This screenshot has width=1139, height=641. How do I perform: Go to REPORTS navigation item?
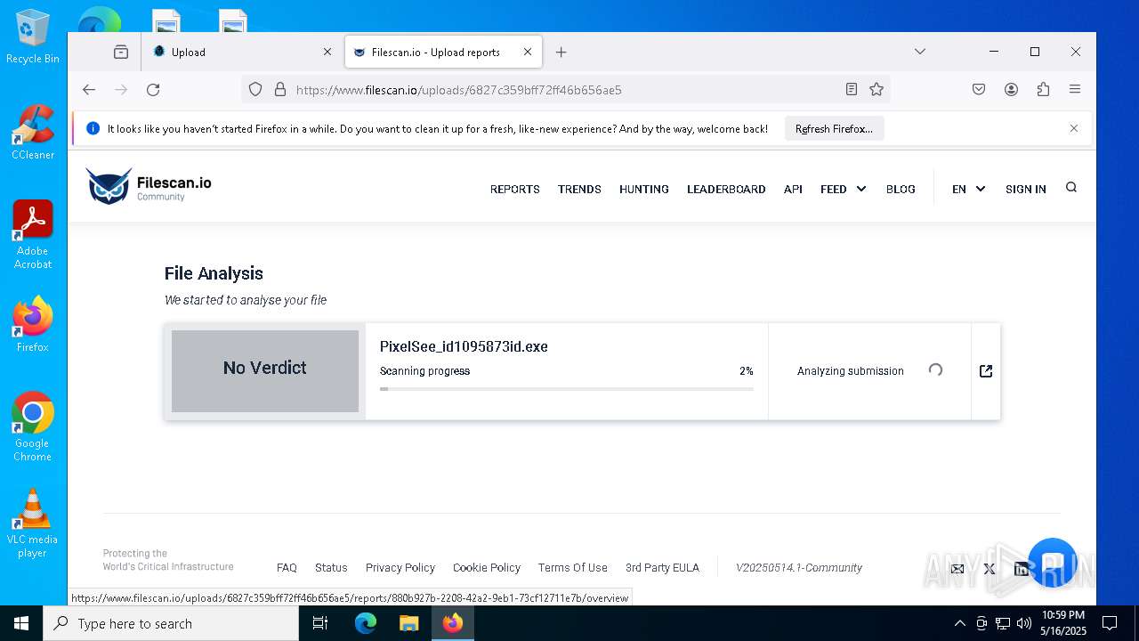[515, 189]
